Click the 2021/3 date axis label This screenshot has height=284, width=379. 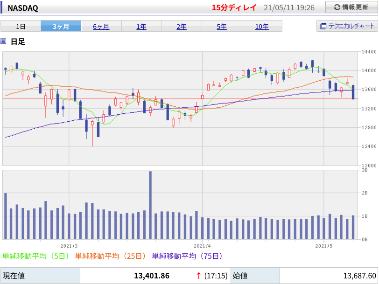coord(69,246)
